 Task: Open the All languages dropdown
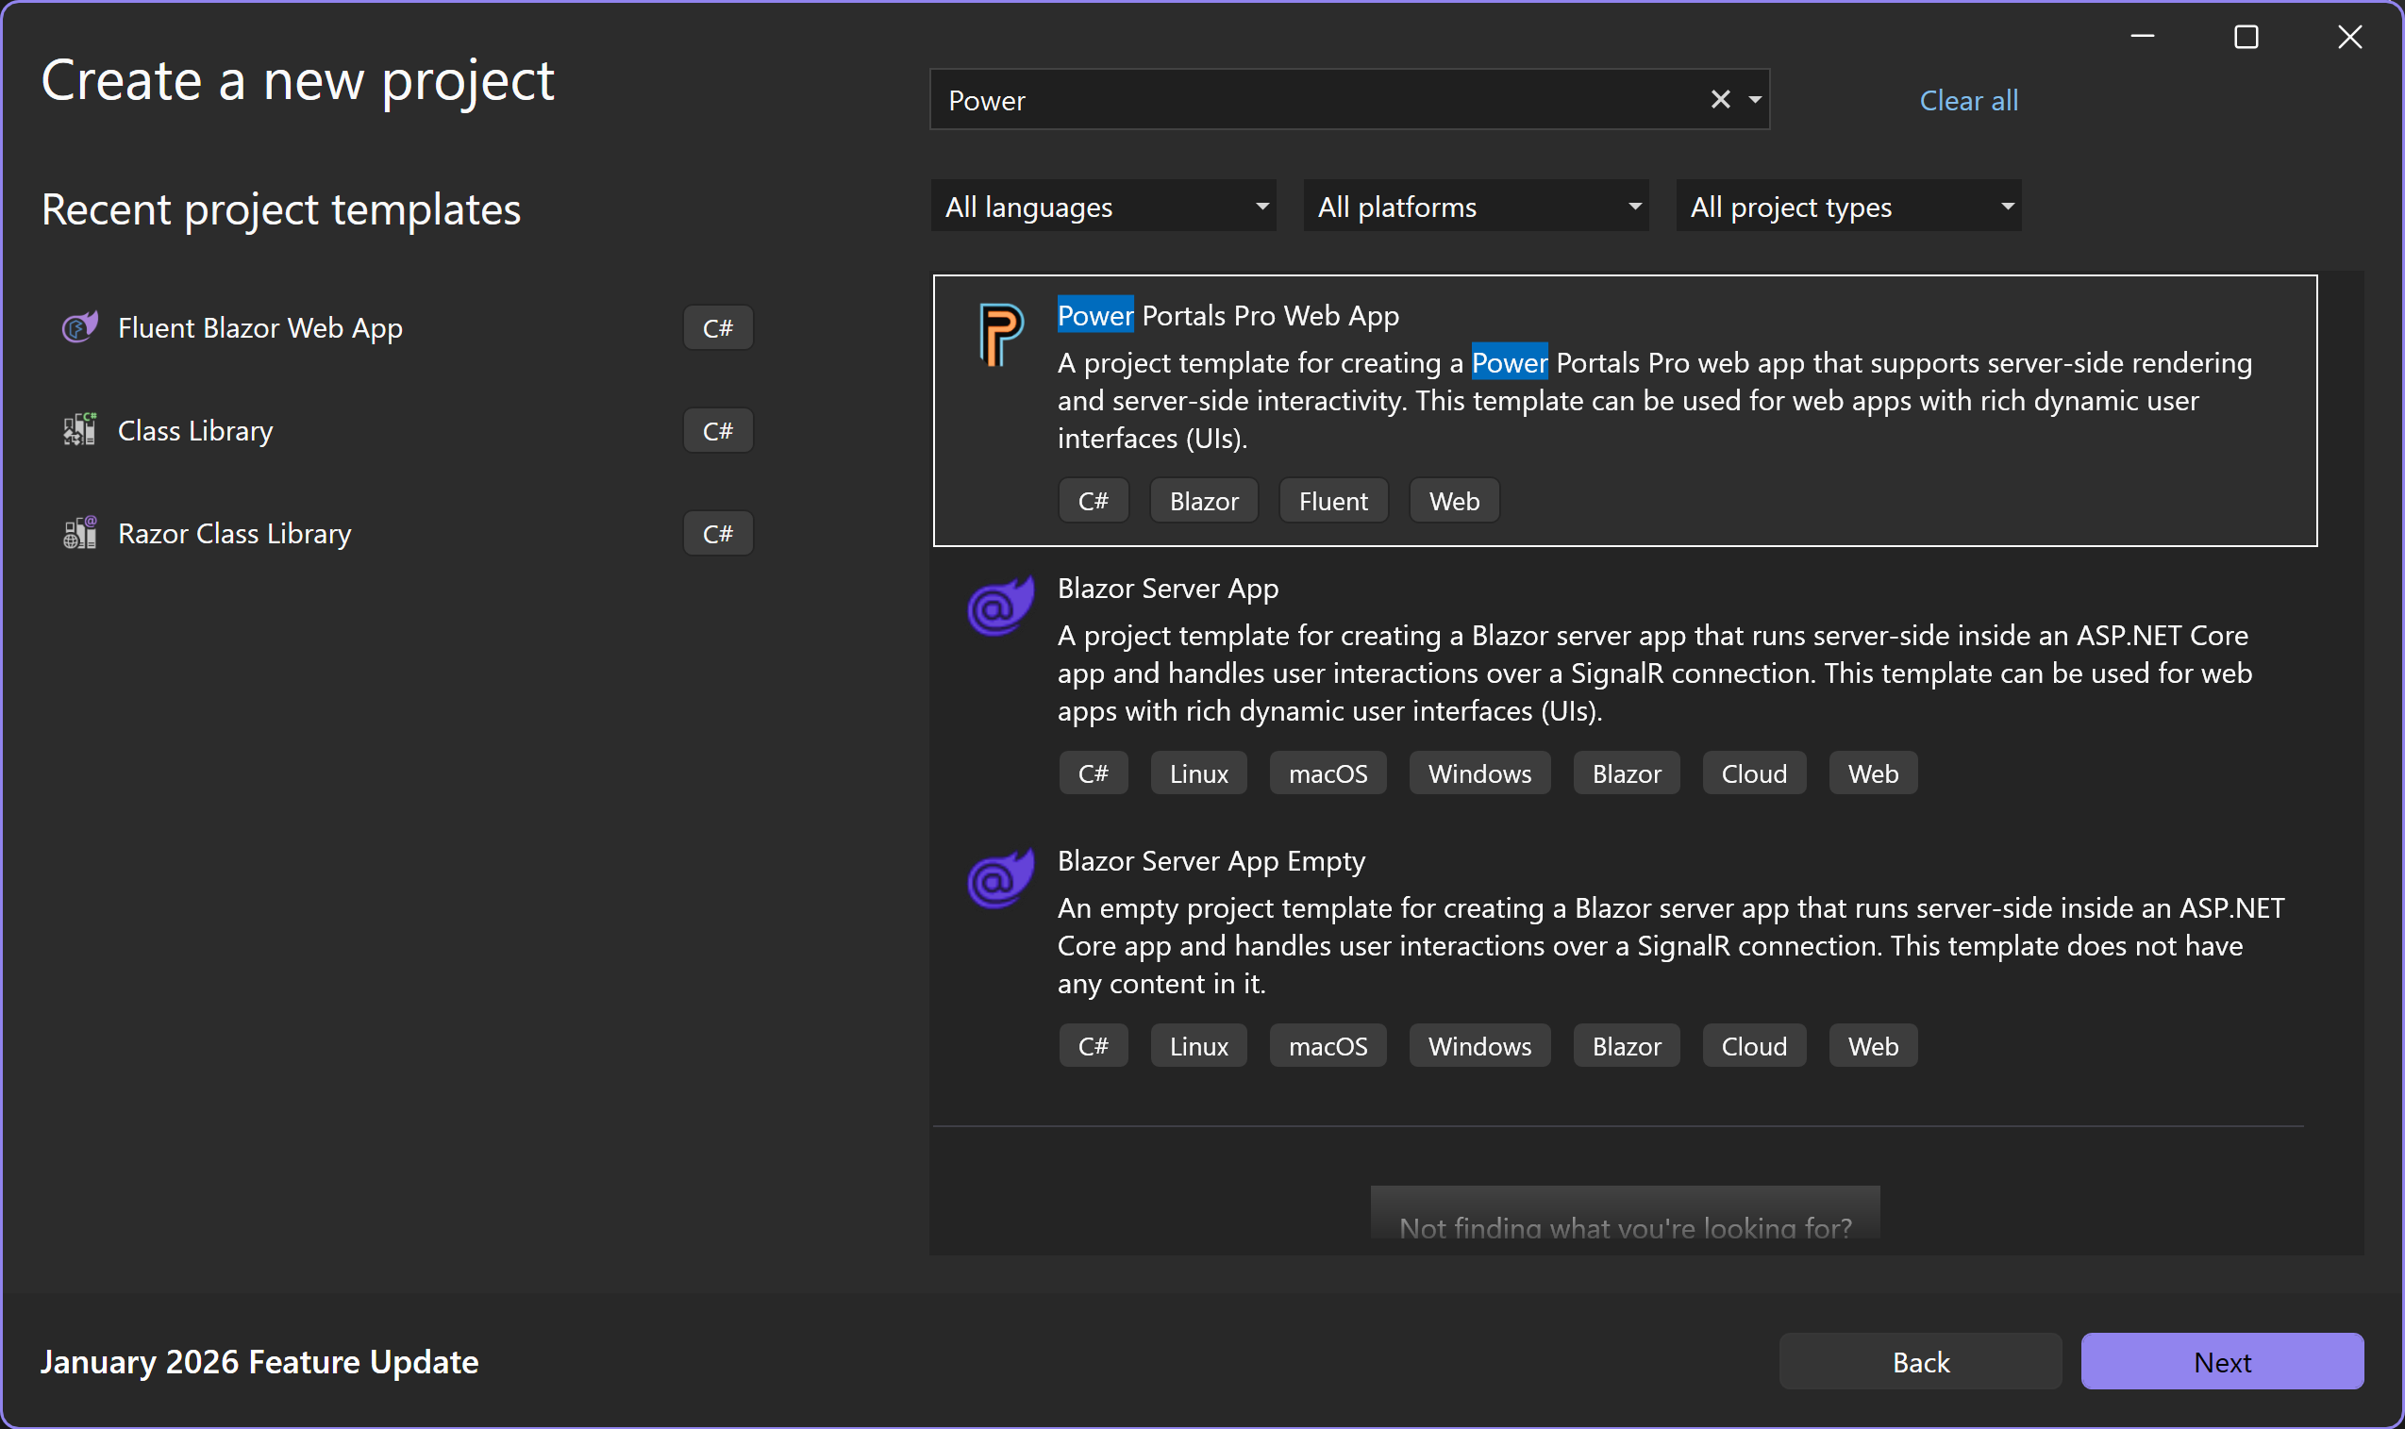click(x=1103, y=206)
